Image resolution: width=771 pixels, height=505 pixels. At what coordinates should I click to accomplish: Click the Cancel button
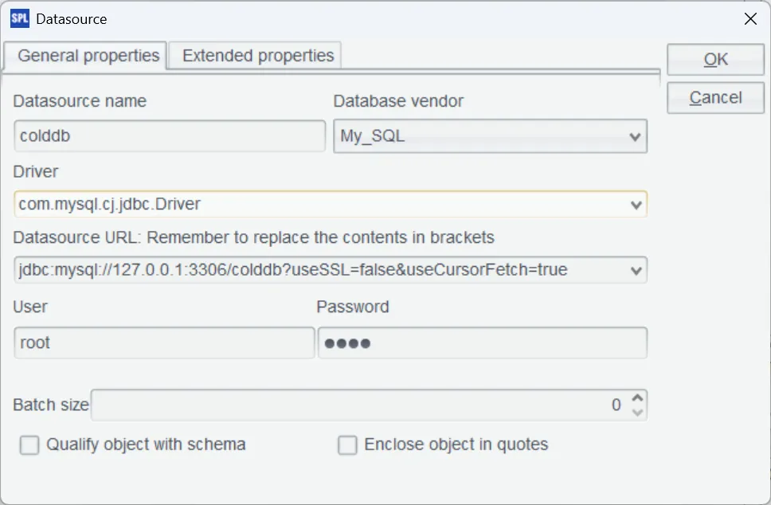tap(715, 98)
